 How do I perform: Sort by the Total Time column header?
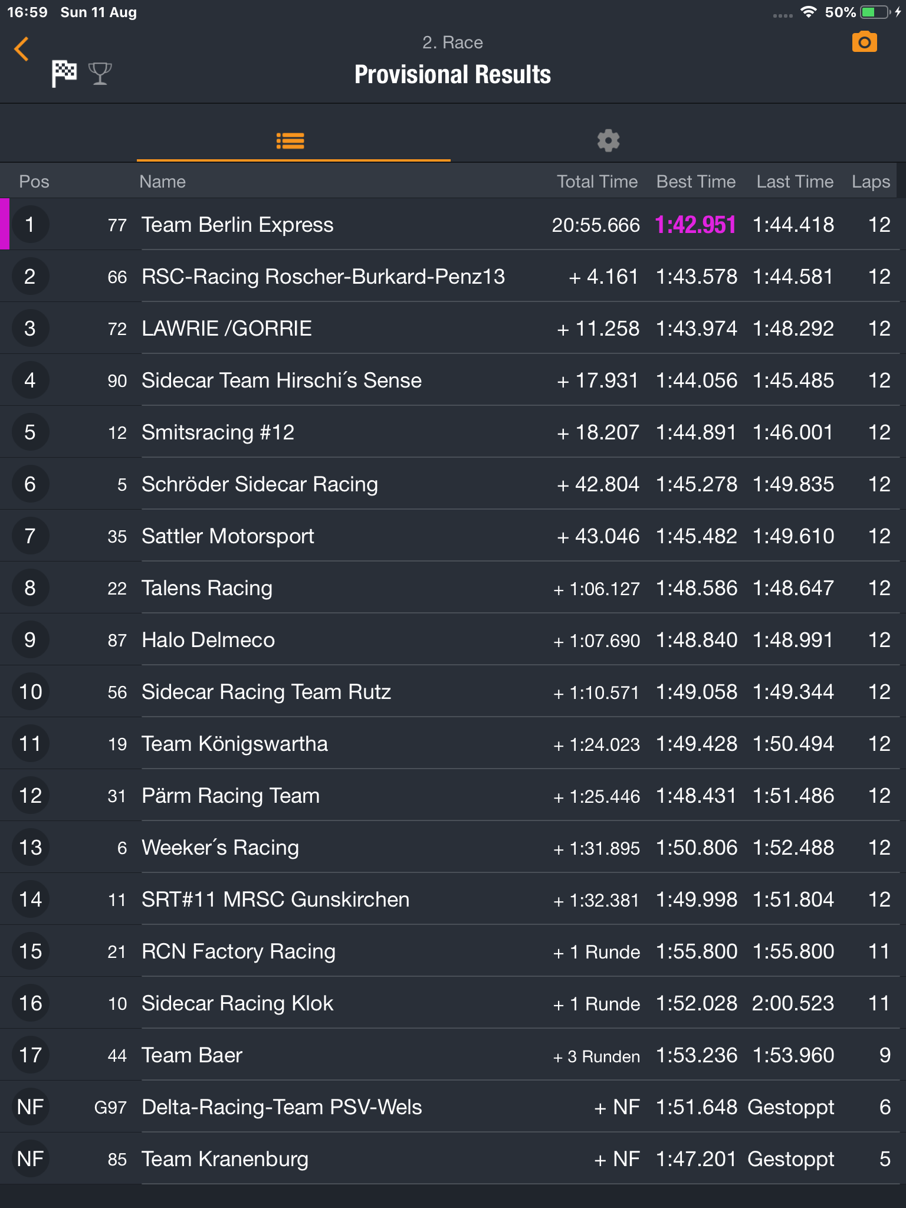tap(597, 182)
